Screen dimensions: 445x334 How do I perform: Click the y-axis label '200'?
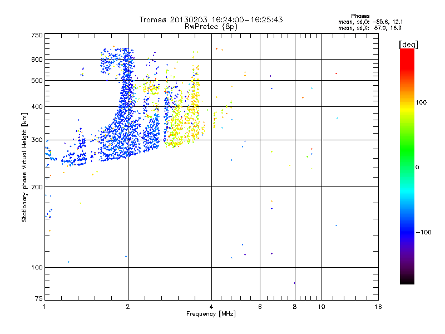click(37, 187)
